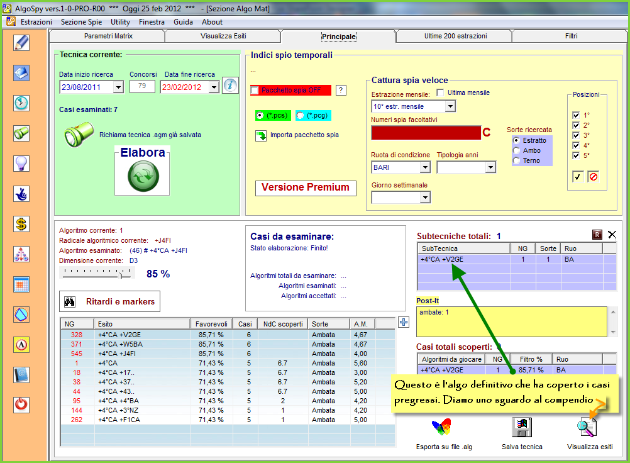Image resolution: width=630 pixels, height=463 pixels.
Task: Click the pencil icon in left sidebar
Action: [21, 43]
